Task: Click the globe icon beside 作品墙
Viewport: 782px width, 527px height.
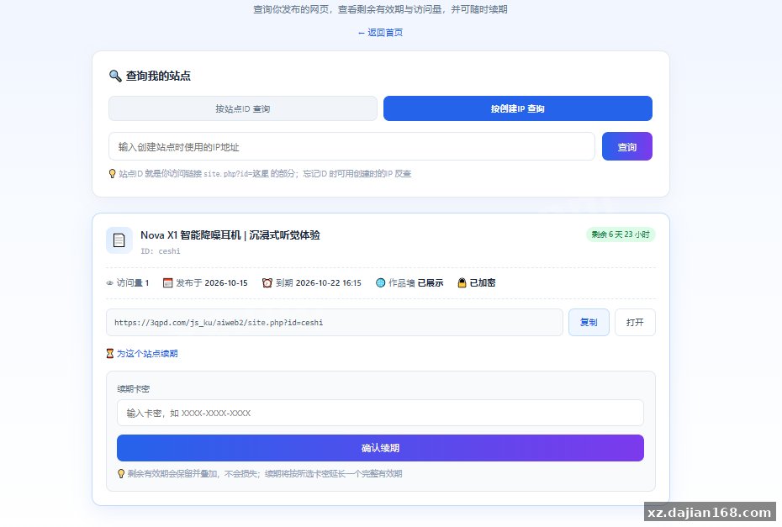Action: 381,282
